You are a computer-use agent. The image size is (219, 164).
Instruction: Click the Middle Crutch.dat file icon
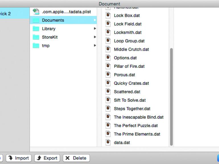coord(108,49)
